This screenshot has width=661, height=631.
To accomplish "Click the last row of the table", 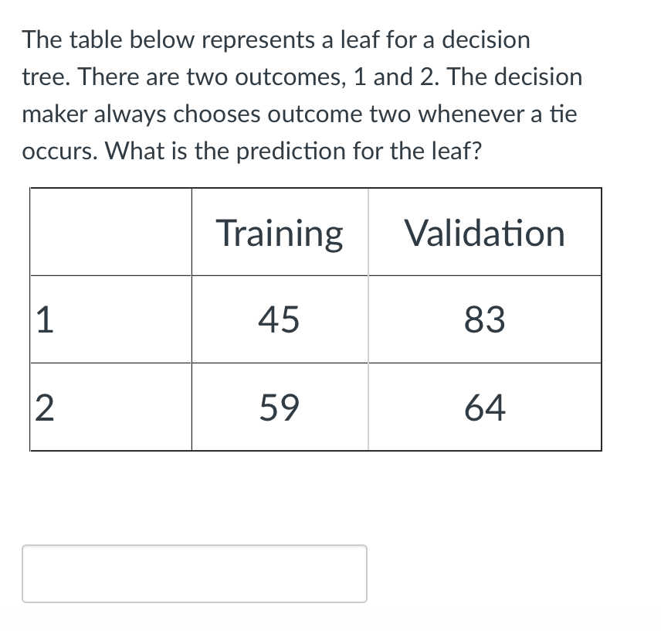I will (x=317, y=408).
